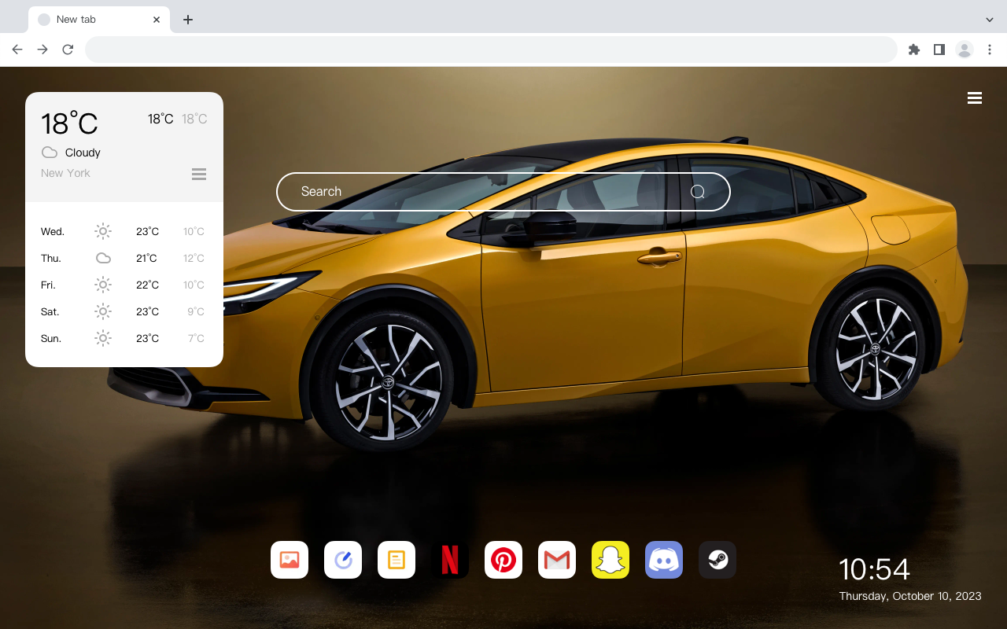The image size is (1007, 629).
Task: Open the Gmail shortcut
Action: [x=557, y=560]
